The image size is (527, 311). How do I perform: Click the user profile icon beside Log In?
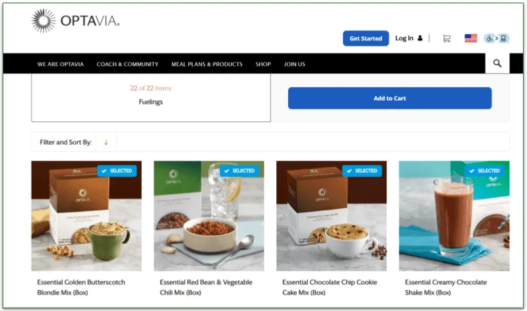[419, 38]
